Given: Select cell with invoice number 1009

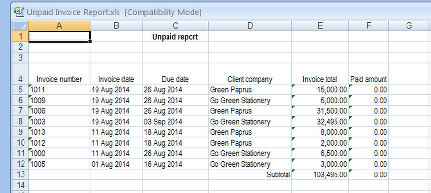Looking at the screenshot, I should coord(59,100).
